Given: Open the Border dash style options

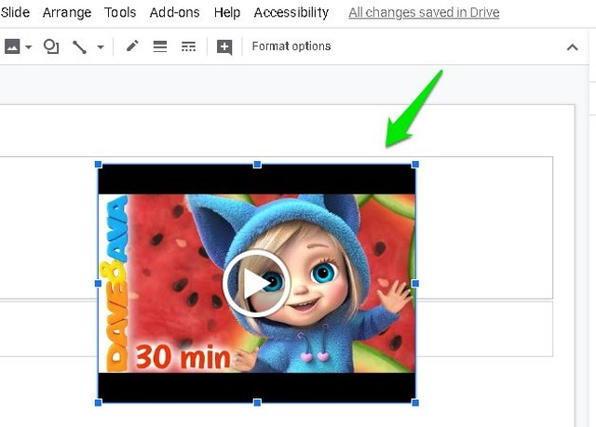Looking at the screenshot, I should [188, 47].
